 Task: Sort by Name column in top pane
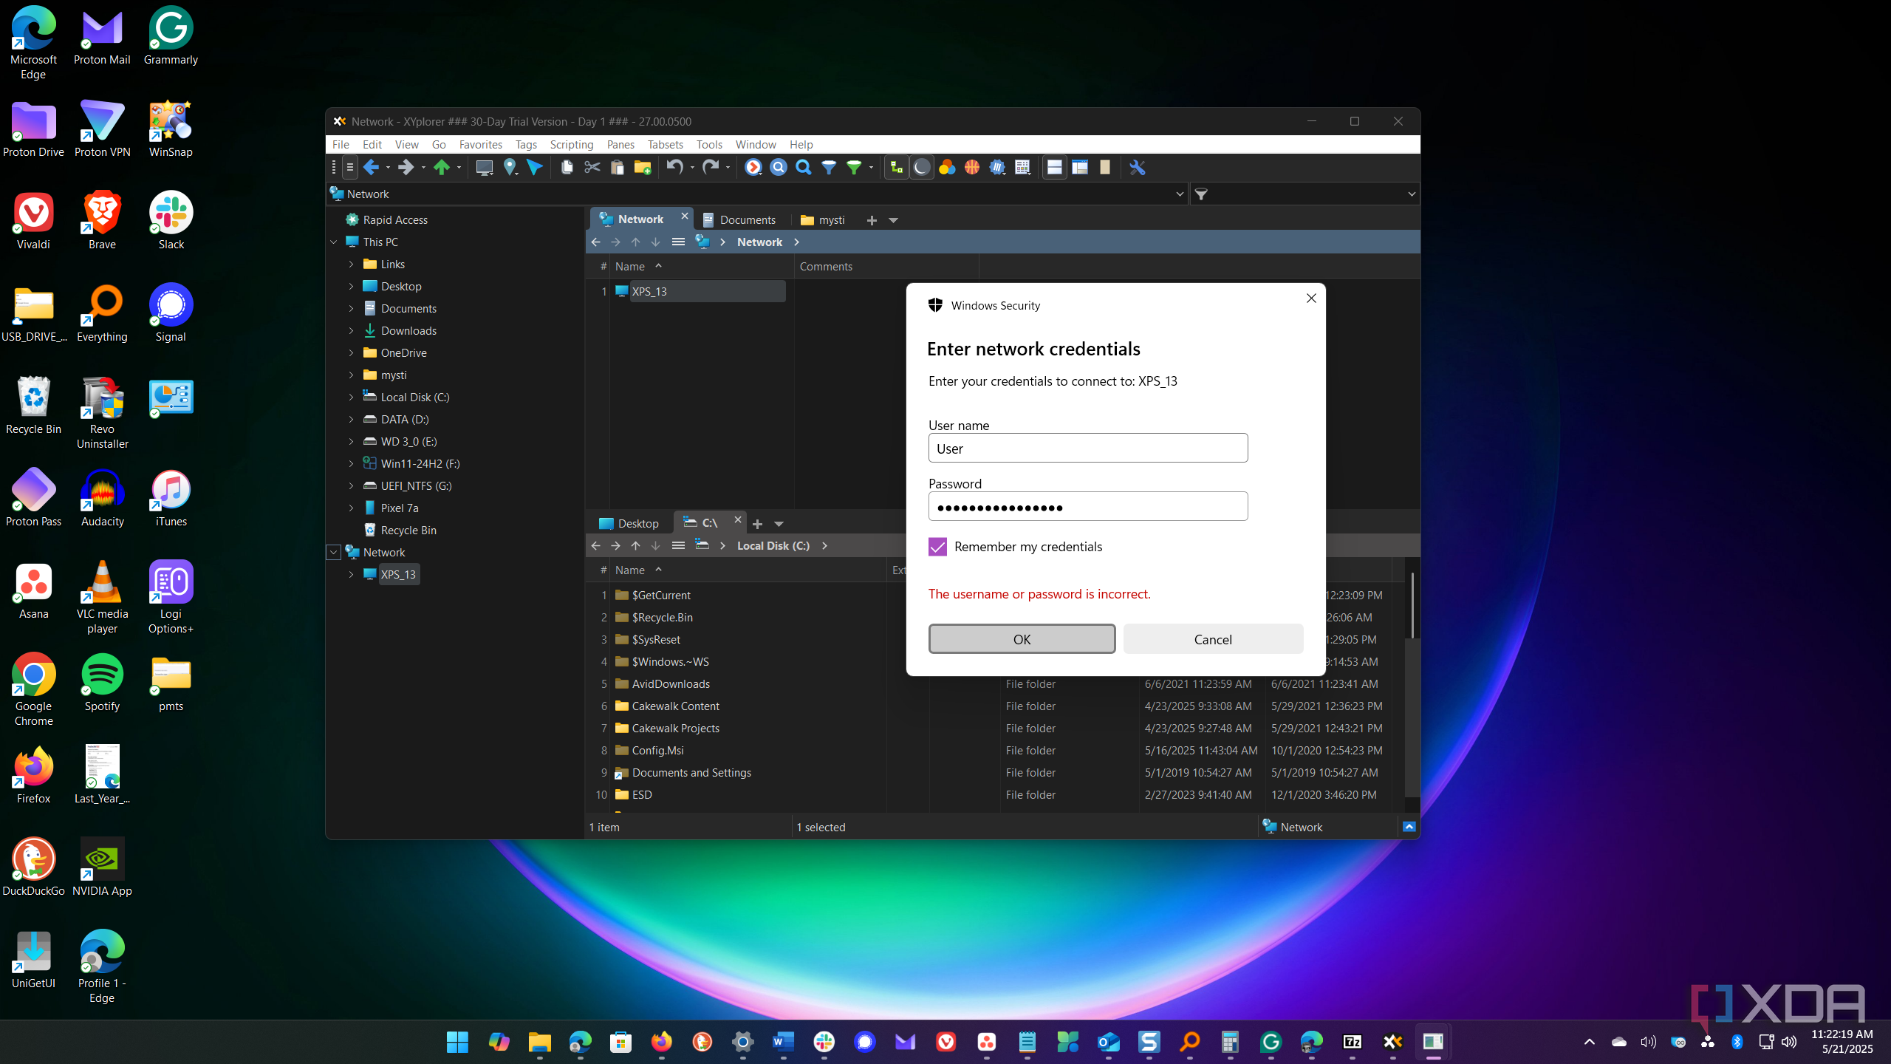point(630,267)
